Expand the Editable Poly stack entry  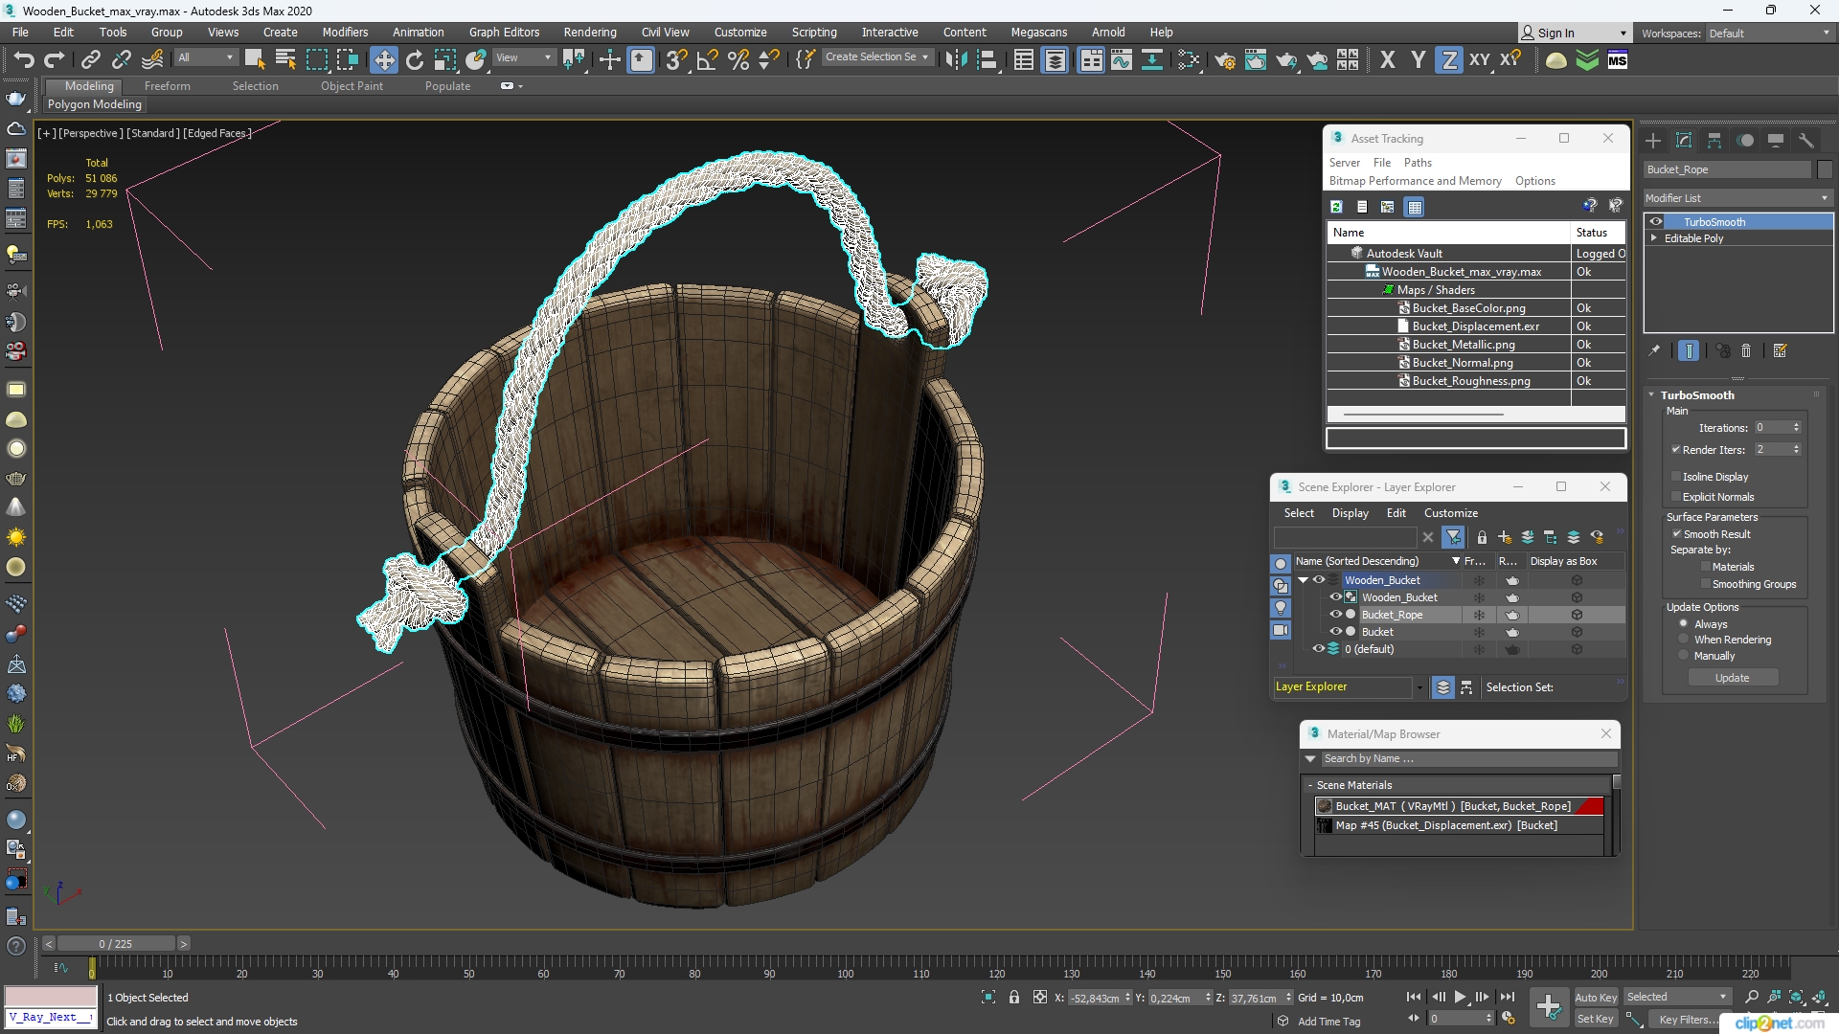1653,238
